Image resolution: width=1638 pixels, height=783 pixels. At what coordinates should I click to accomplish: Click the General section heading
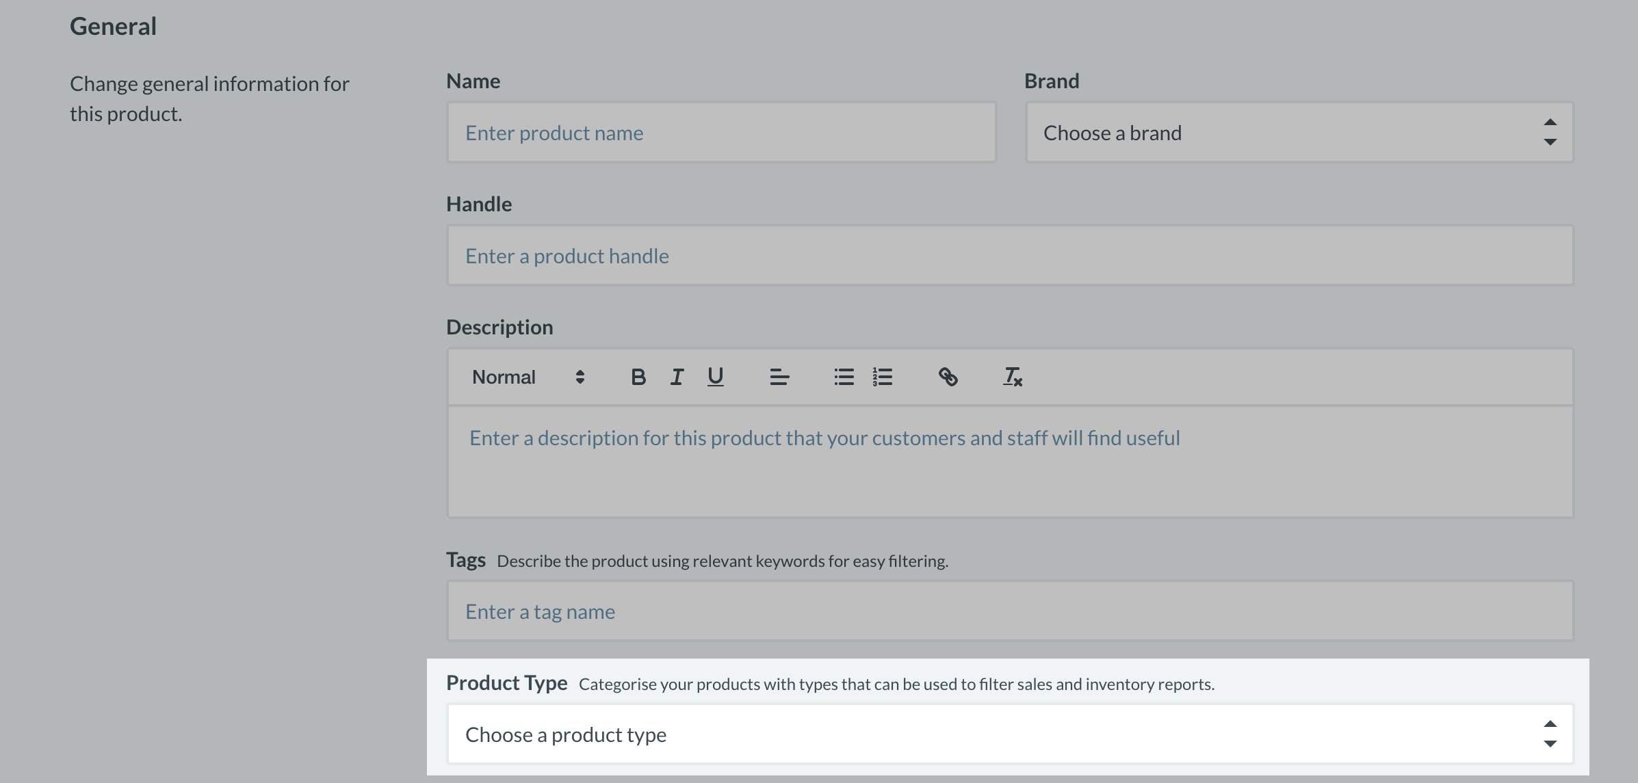(x=113, y=27)
